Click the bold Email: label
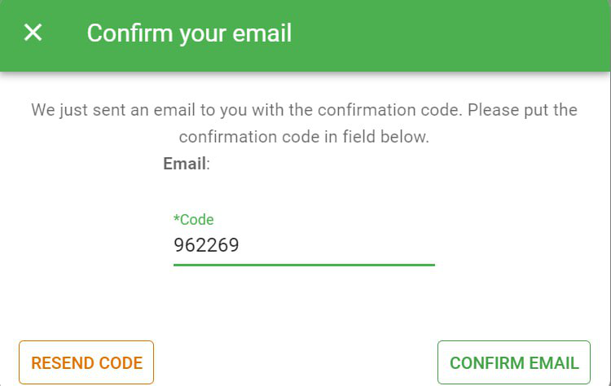Image resolution: width=611 pixels, height=386 pixels. point(187,164)
